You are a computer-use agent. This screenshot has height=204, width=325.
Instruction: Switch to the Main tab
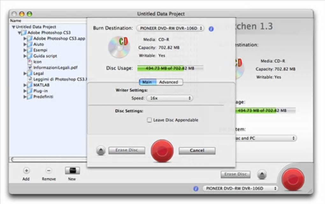pyautogui.click(x=148, y=82)
